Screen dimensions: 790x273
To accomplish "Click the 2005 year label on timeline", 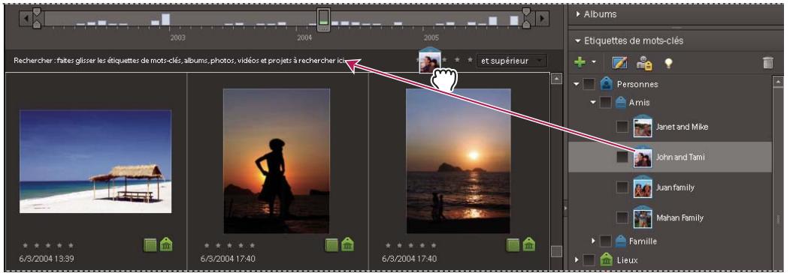I will 431,37.
